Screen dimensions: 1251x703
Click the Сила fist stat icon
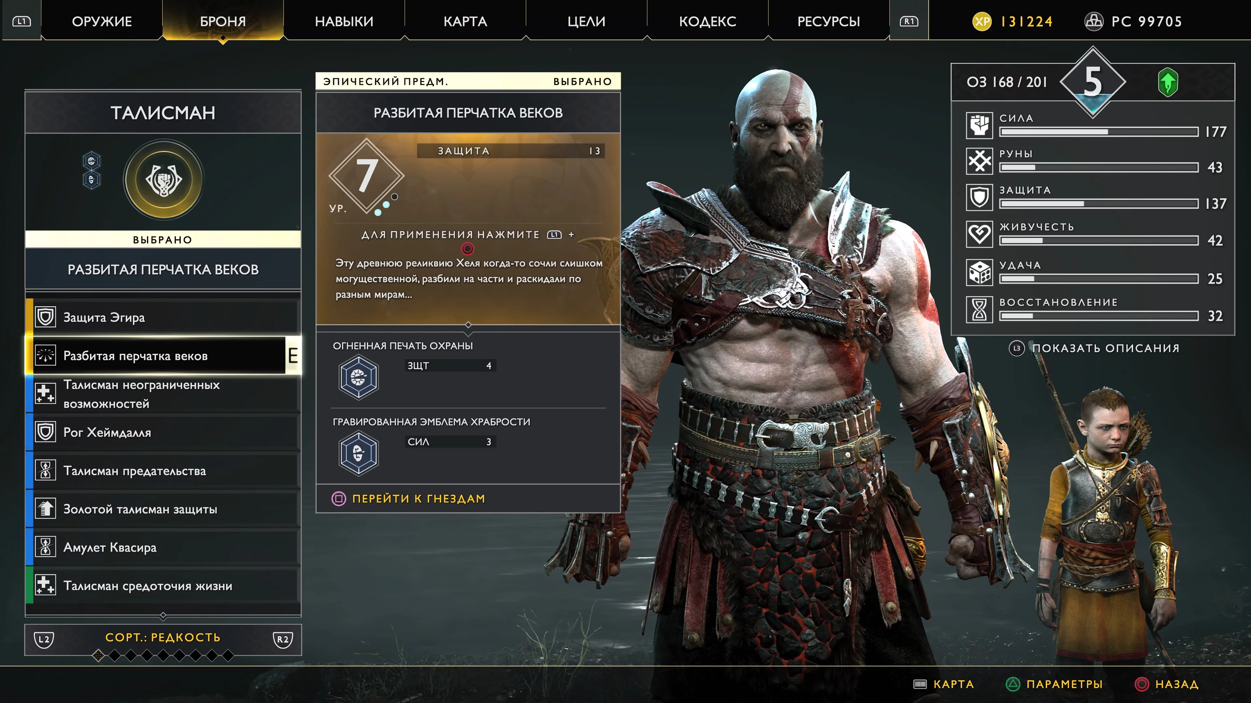click(979, 126)
